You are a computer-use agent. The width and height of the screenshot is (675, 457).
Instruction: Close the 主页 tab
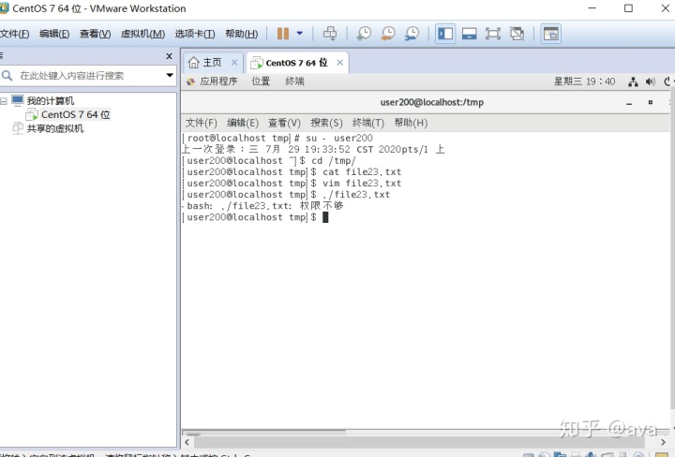pos(234,63)
